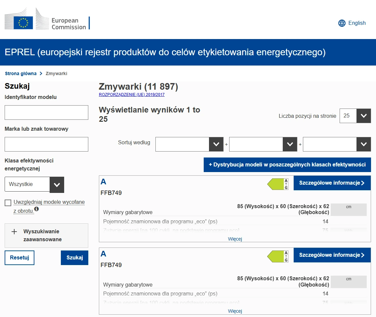
Task: Open Szczegółowe informacje for second FFB749 result
Action: (332, 255)
